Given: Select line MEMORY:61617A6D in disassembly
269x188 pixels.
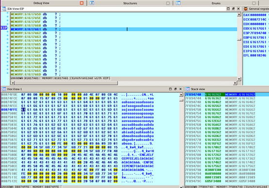Looking at the screenshot, I should 124,74.
